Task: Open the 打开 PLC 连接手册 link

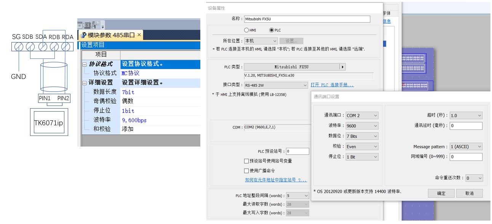Action: pyautogui.click(x=332, y=85)
